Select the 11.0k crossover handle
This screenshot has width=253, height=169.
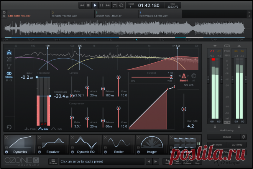click(177, 48)
